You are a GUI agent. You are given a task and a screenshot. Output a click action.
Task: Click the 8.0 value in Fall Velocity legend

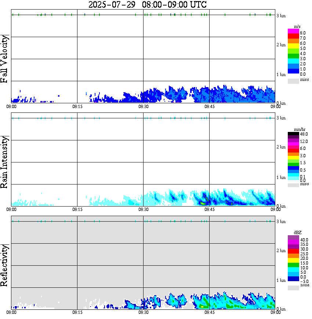pos(303,33)
